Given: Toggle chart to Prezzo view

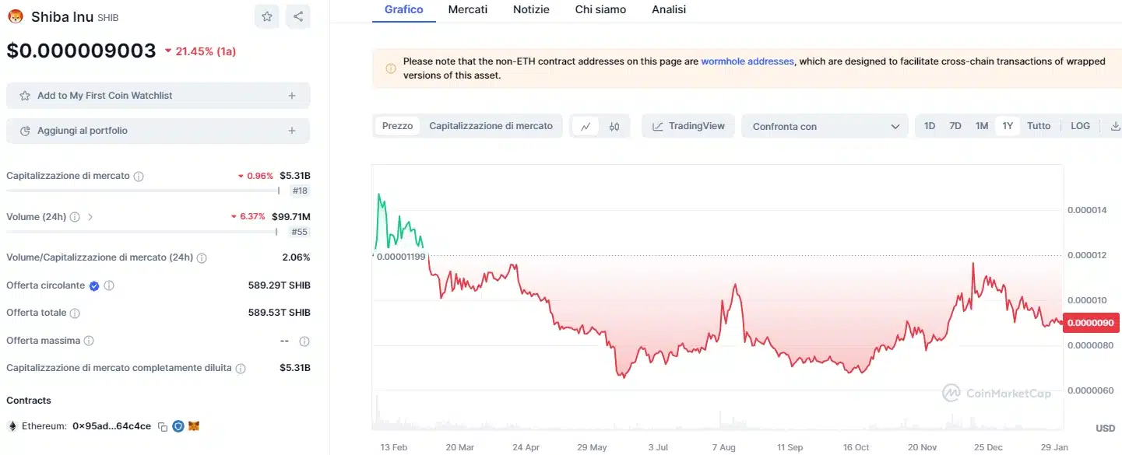Looking at the screenshot, I should tap(397, 126).
